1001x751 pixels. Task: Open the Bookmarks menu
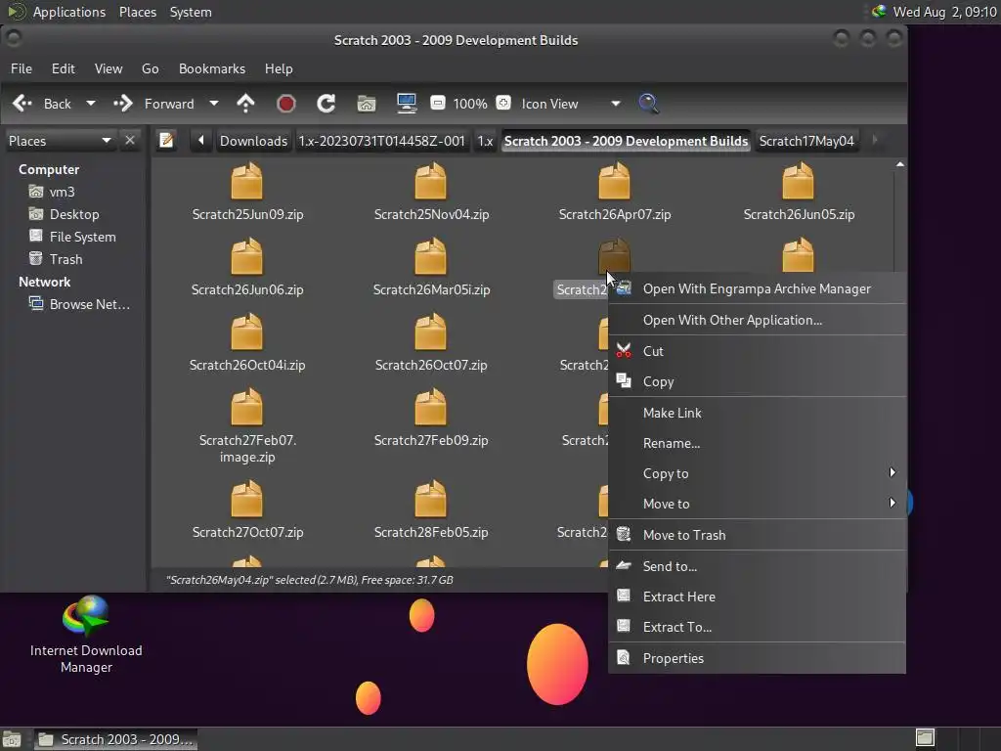pos(212,68)
